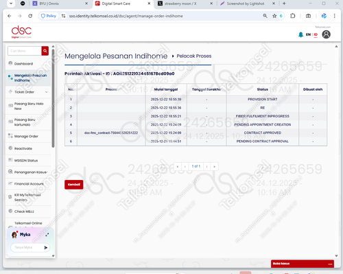This screenshot has height=274, width=343.
Task: Open the Extensions puzzle icon
Action: [293, 16]
